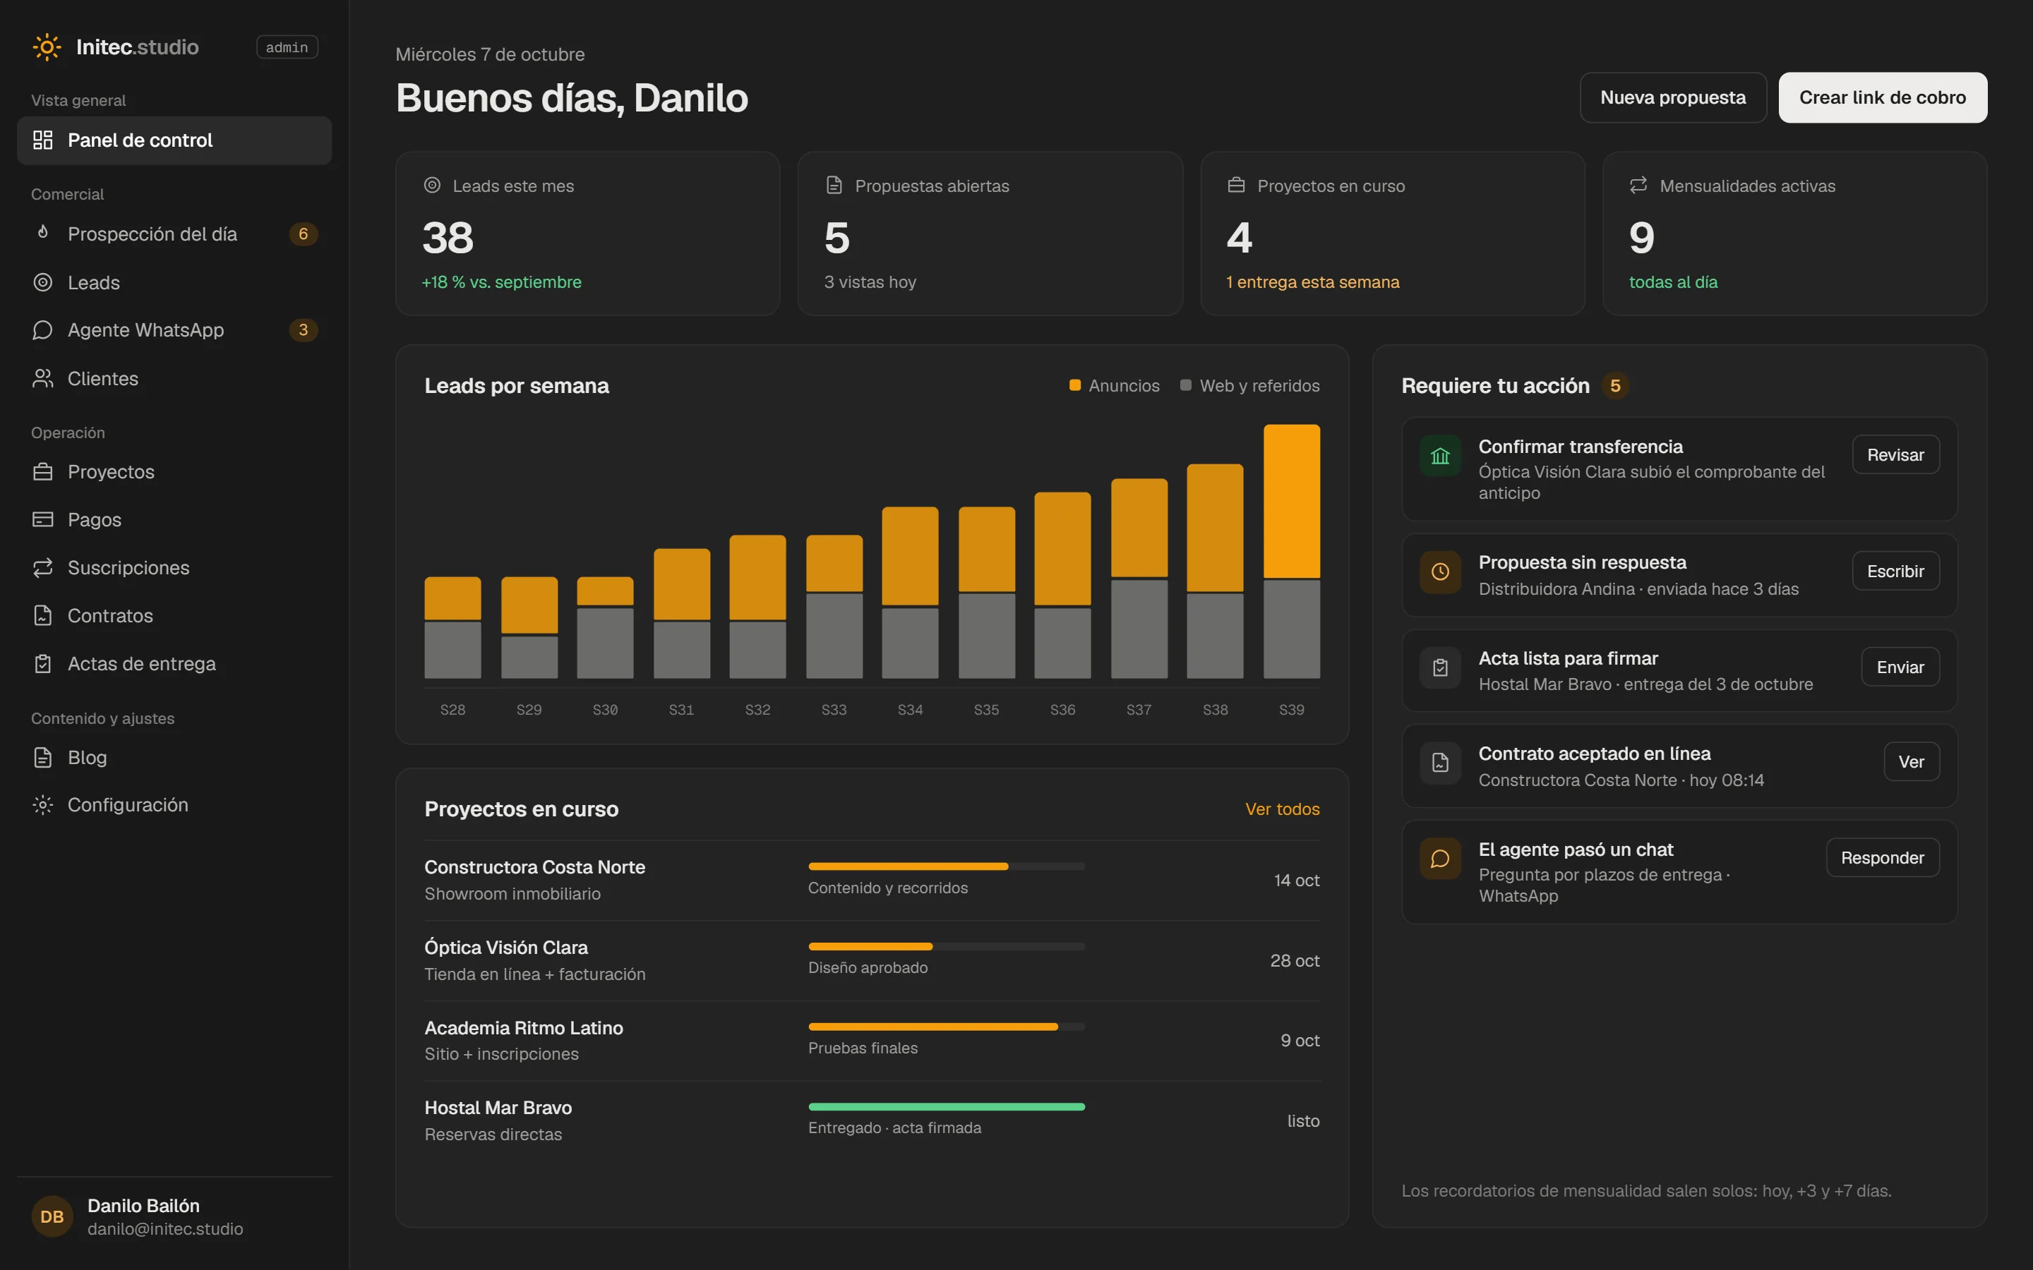Click the admin badge in the sidebar header

point(287,47)
